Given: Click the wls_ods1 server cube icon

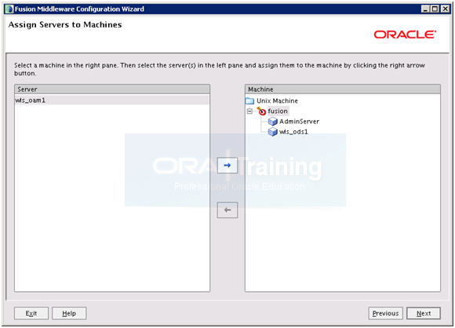Looking at the screenshot, I should [x=272, y=132].
